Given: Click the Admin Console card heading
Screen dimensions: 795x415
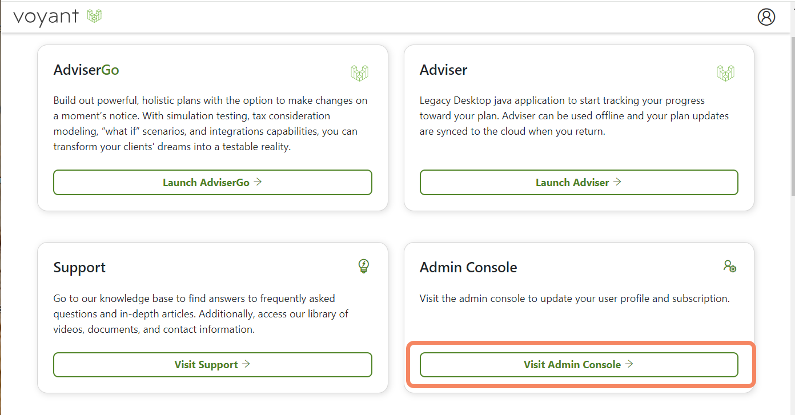Looking at the screenshot, I should coord(468,267).
